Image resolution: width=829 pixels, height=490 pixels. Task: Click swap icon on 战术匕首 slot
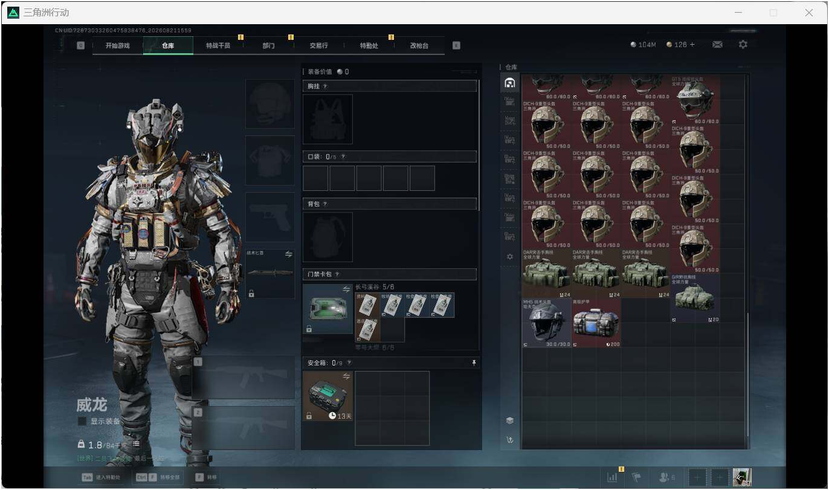(x=288, y=254)
